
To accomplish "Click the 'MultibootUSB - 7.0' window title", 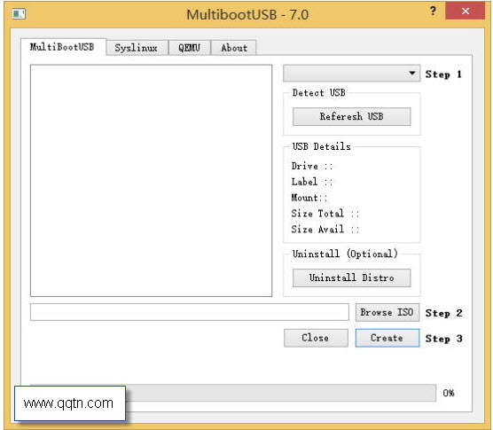I will 247,15.
